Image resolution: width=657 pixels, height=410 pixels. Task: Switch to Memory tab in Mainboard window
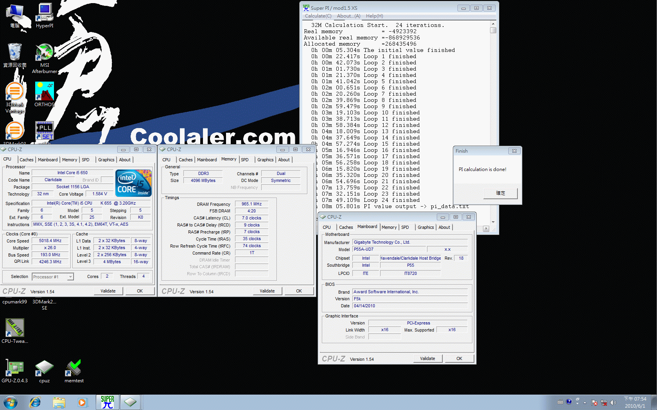pos(389,227)
